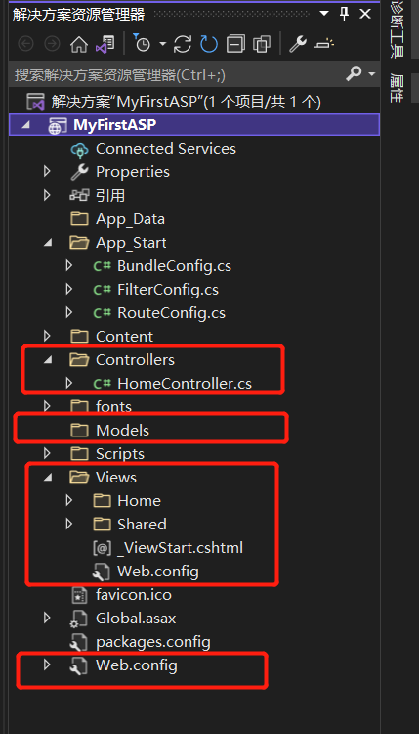The width and height of the screenshot is (419, 734).
Task: Click the Sync with Active Document icon
Action: (x=183, y=44)
